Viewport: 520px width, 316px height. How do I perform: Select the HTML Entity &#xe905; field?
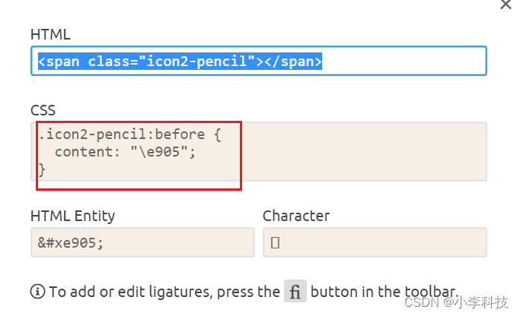pyautogui.click(x=142, y=243)
